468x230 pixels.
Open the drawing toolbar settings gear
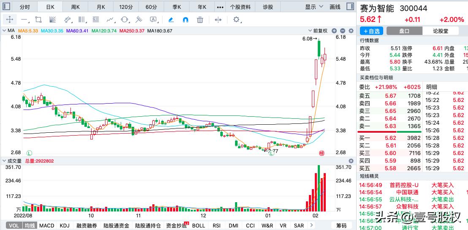(236, 20)
